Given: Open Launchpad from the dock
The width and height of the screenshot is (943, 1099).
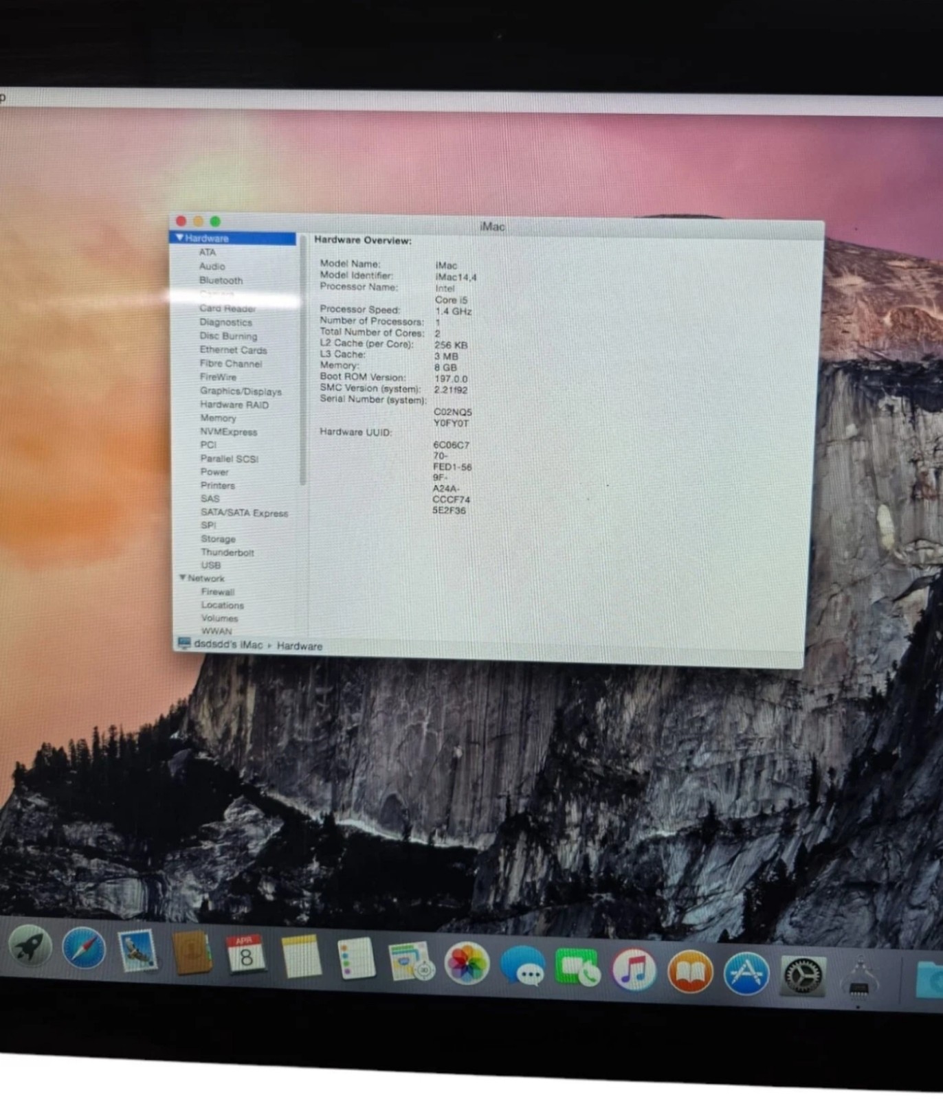Looking at the screenshot, I should [x=30, y=946].
